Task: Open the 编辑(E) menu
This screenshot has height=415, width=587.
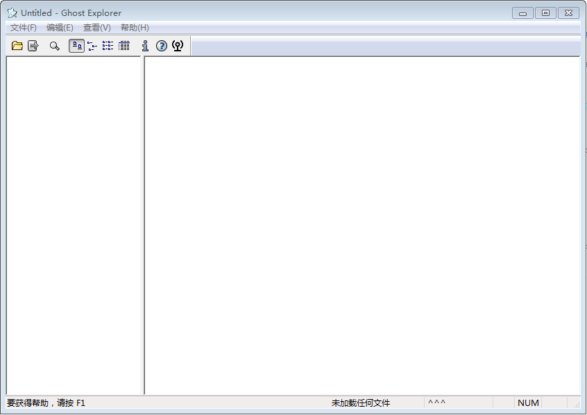Action: click(60, 28)
